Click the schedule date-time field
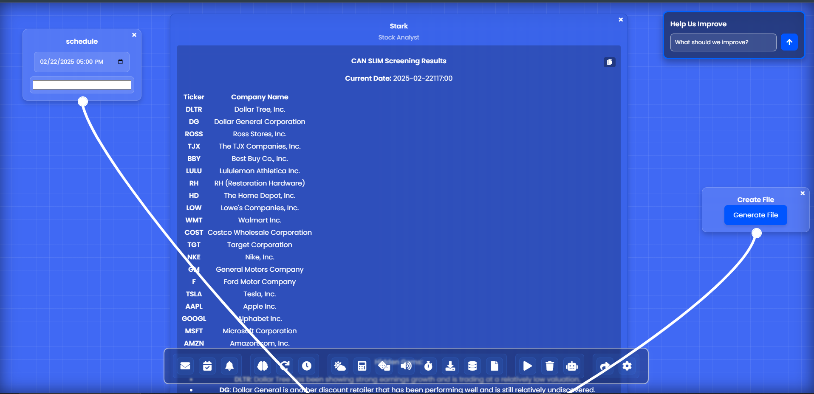 coord(82,62)
